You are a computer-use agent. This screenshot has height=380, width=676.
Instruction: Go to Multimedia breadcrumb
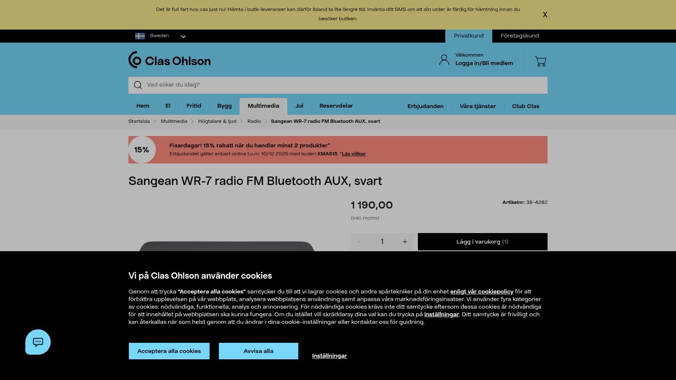click(x=174, y=121)
